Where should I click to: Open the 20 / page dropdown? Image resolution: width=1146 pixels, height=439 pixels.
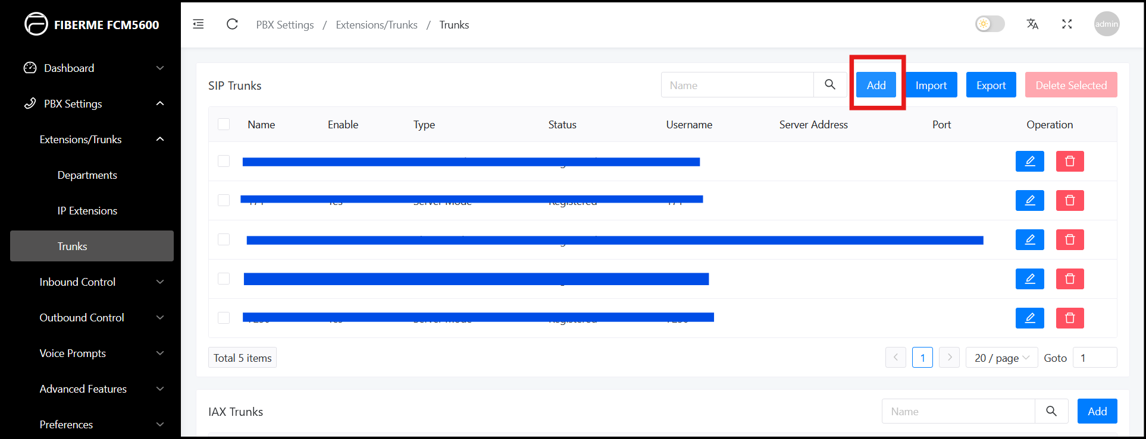tap(1001, 358)
